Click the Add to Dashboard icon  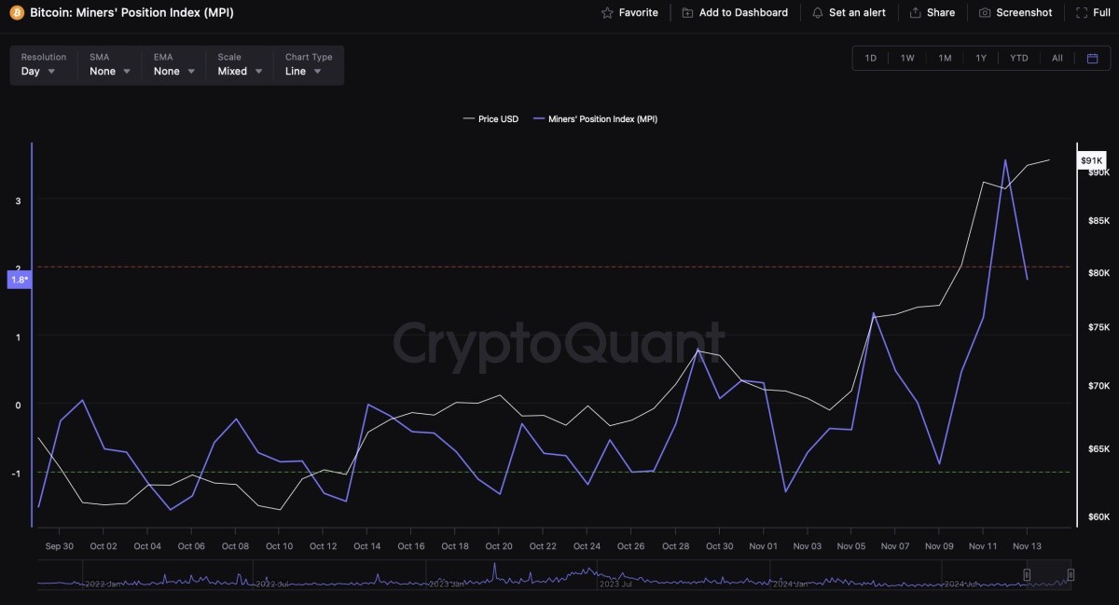[x=687, y=12]
